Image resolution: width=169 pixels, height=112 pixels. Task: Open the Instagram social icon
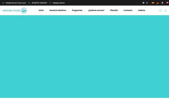(x=147, y=3)
